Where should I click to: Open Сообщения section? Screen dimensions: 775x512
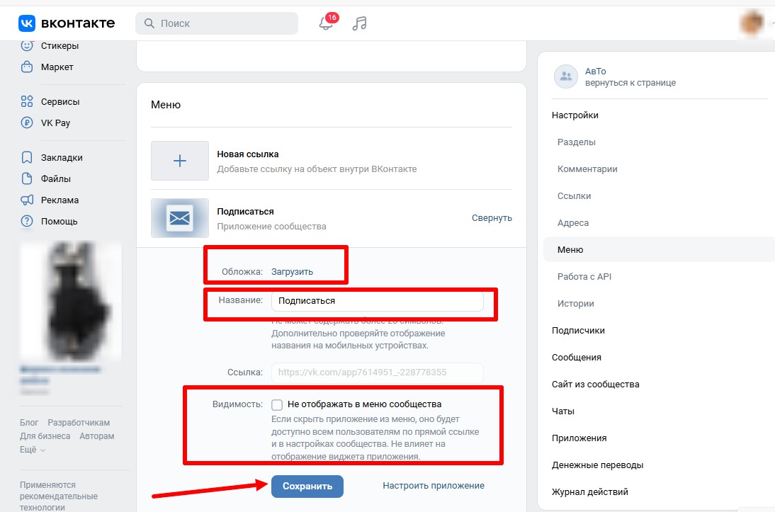point(577,358)
